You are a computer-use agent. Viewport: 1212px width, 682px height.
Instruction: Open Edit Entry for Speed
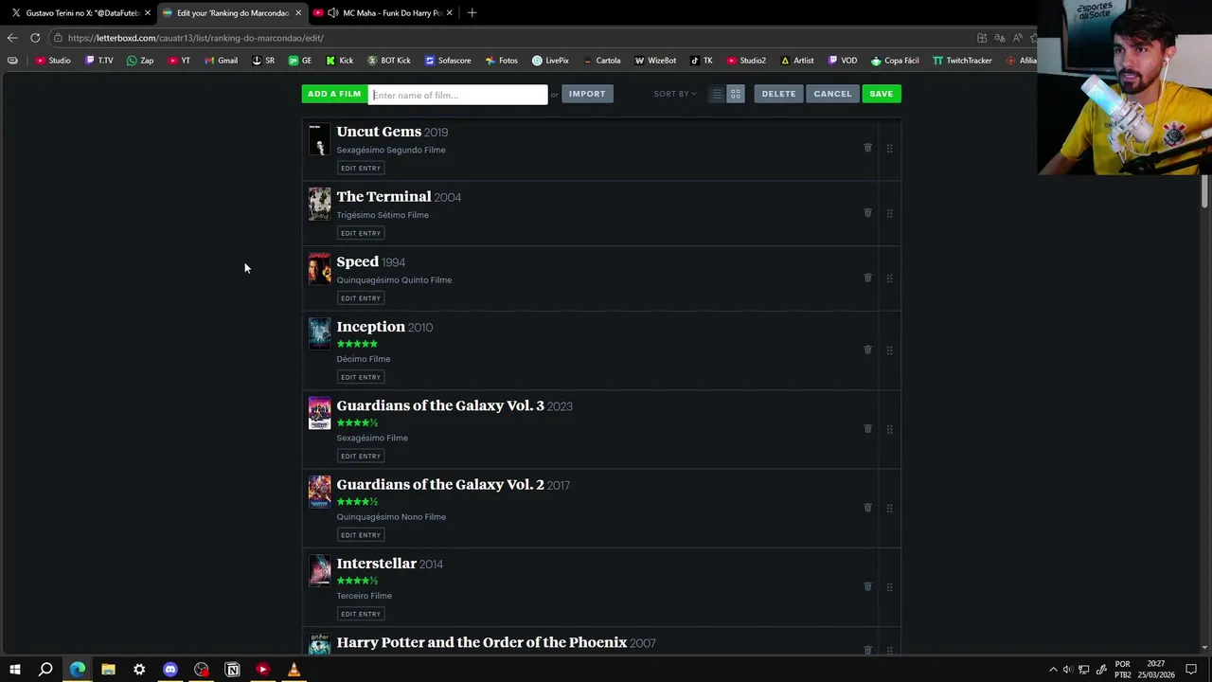[361, 298]
